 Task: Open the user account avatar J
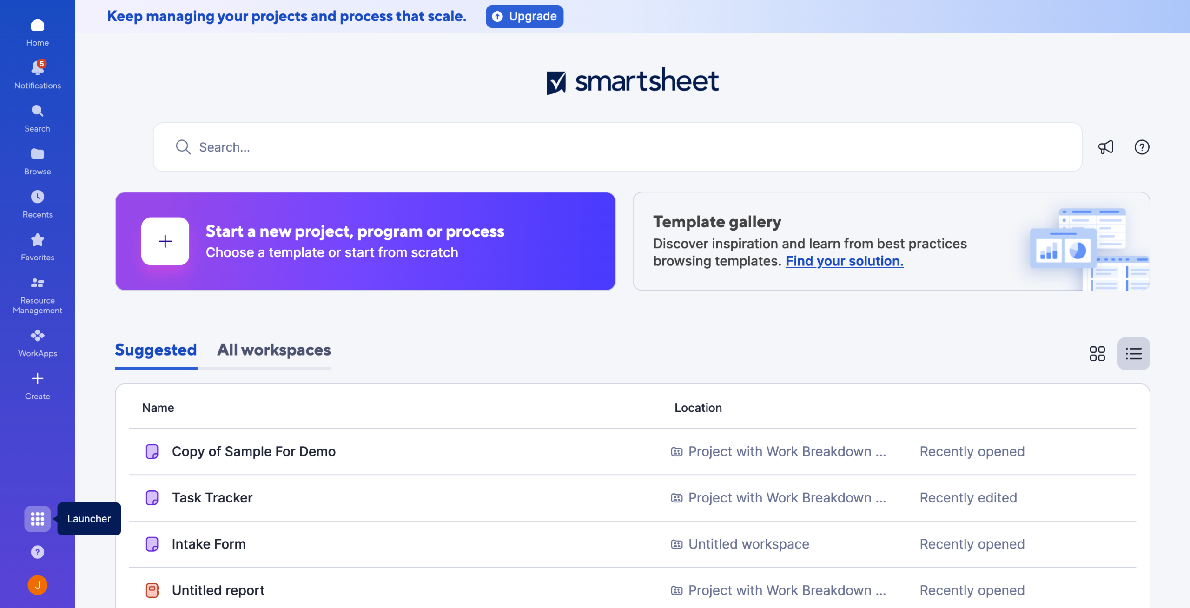[x=37, y=585]
